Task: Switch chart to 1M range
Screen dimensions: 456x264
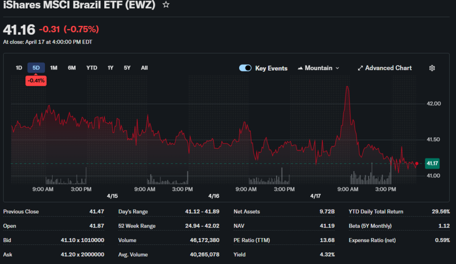Action: pos(53,68)
